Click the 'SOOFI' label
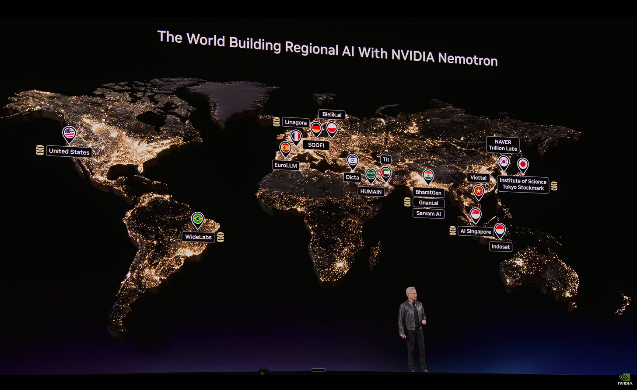This screenshot has width=637, height=390. click(316, 145)
